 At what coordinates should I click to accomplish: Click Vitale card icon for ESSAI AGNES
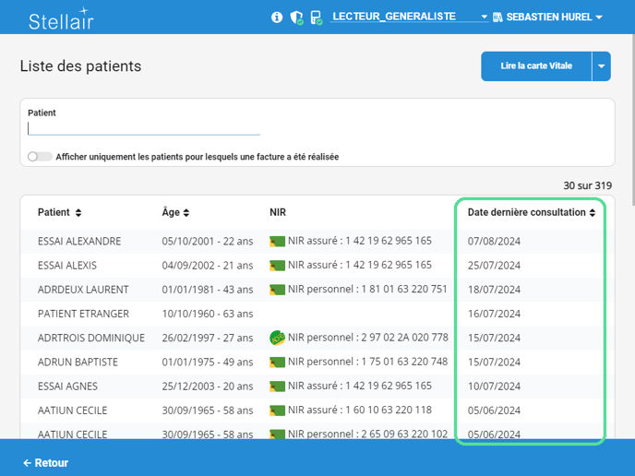click(277, 387)
